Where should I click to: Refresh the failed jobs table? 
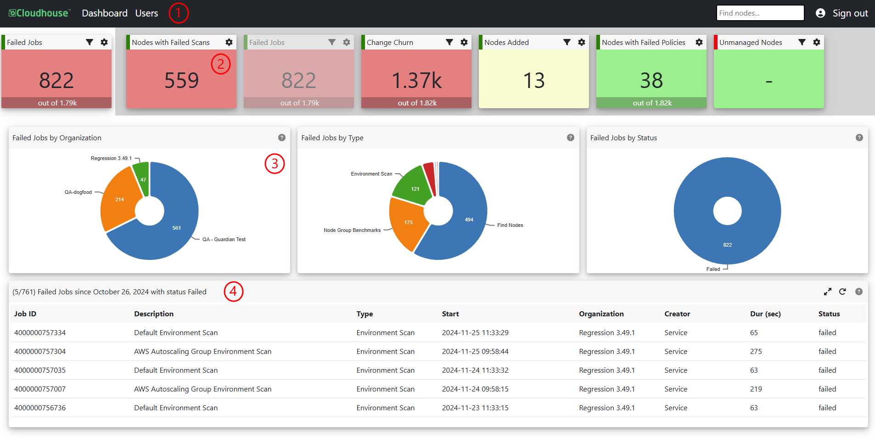(x=842, y=292)
